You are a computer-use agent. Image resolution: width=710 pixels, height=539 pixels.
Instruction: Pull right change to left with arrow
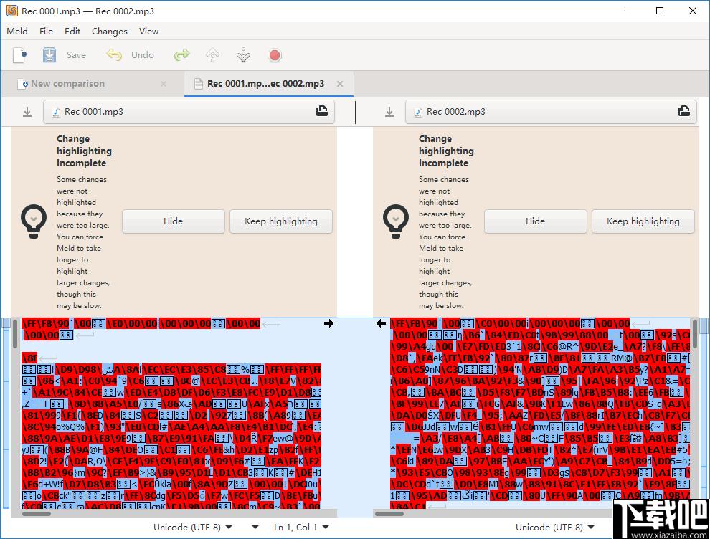pyautogui.click(x=382, y=323)
